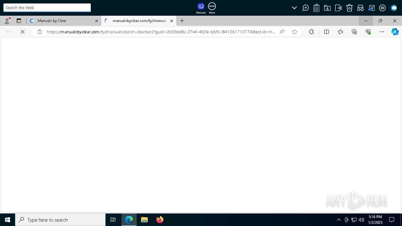402x226 pixels.
Task: Open Extensions puzzle icon
Action: (x=311, y=32)
